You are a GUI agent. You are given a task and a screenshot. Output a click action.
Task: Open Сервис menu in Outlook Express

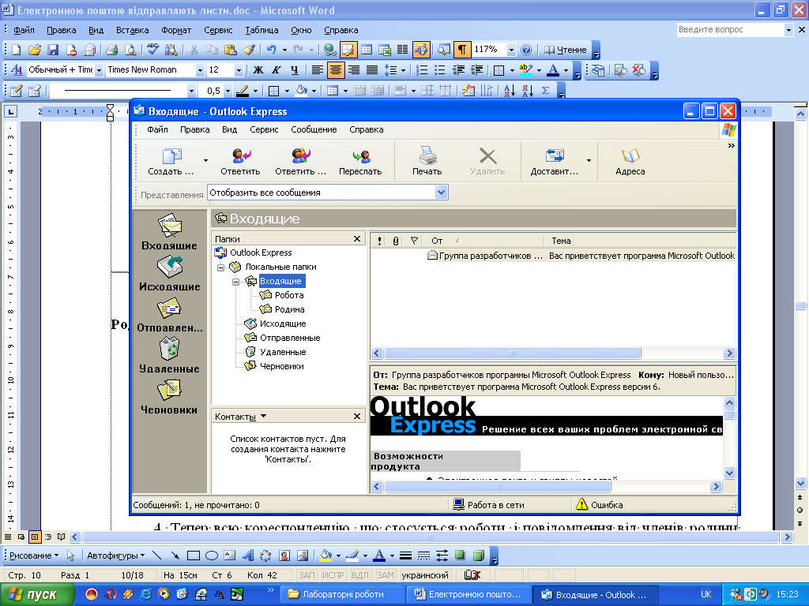click(264, 130)
